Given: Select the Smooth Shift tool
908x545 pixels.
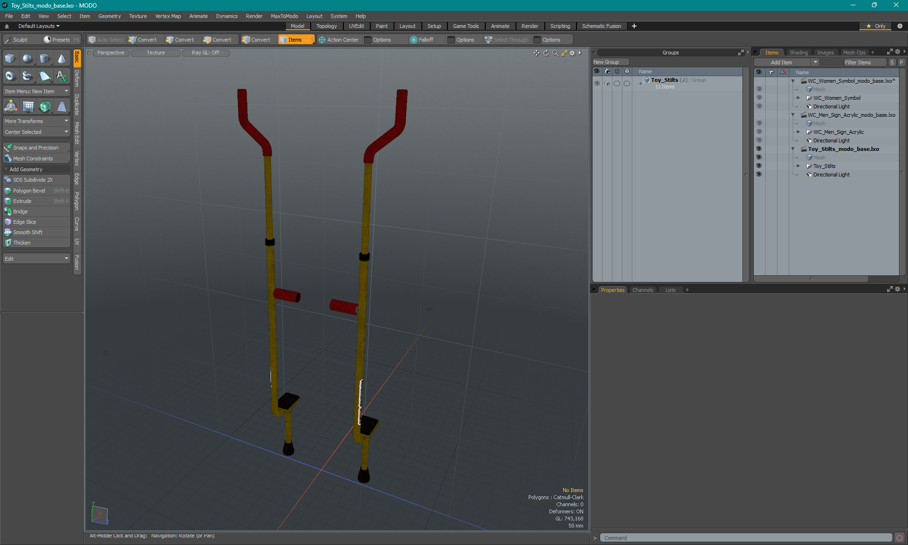Looking at the screenshot, I should [36, 232].
